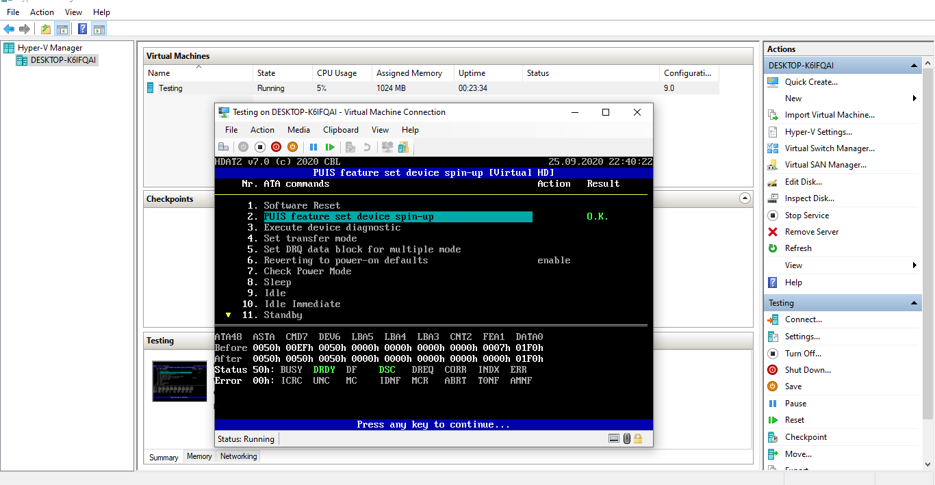935x485 pixels.
Task: Click Hyper-V Settings icon in Actions
Action: point(773,132)
